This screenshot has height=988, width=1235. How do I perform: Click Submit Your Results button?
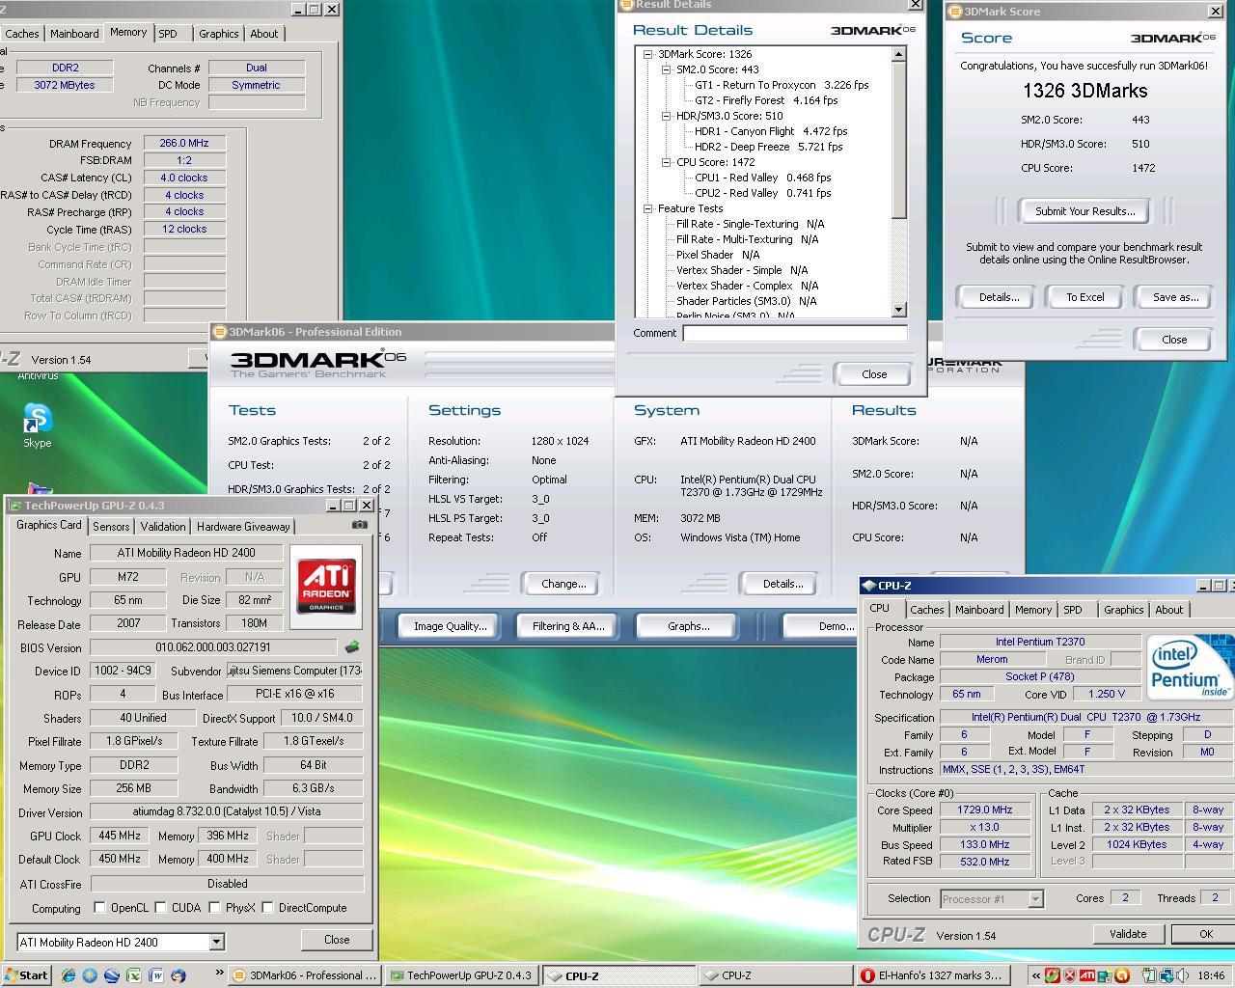(1084, 211)
